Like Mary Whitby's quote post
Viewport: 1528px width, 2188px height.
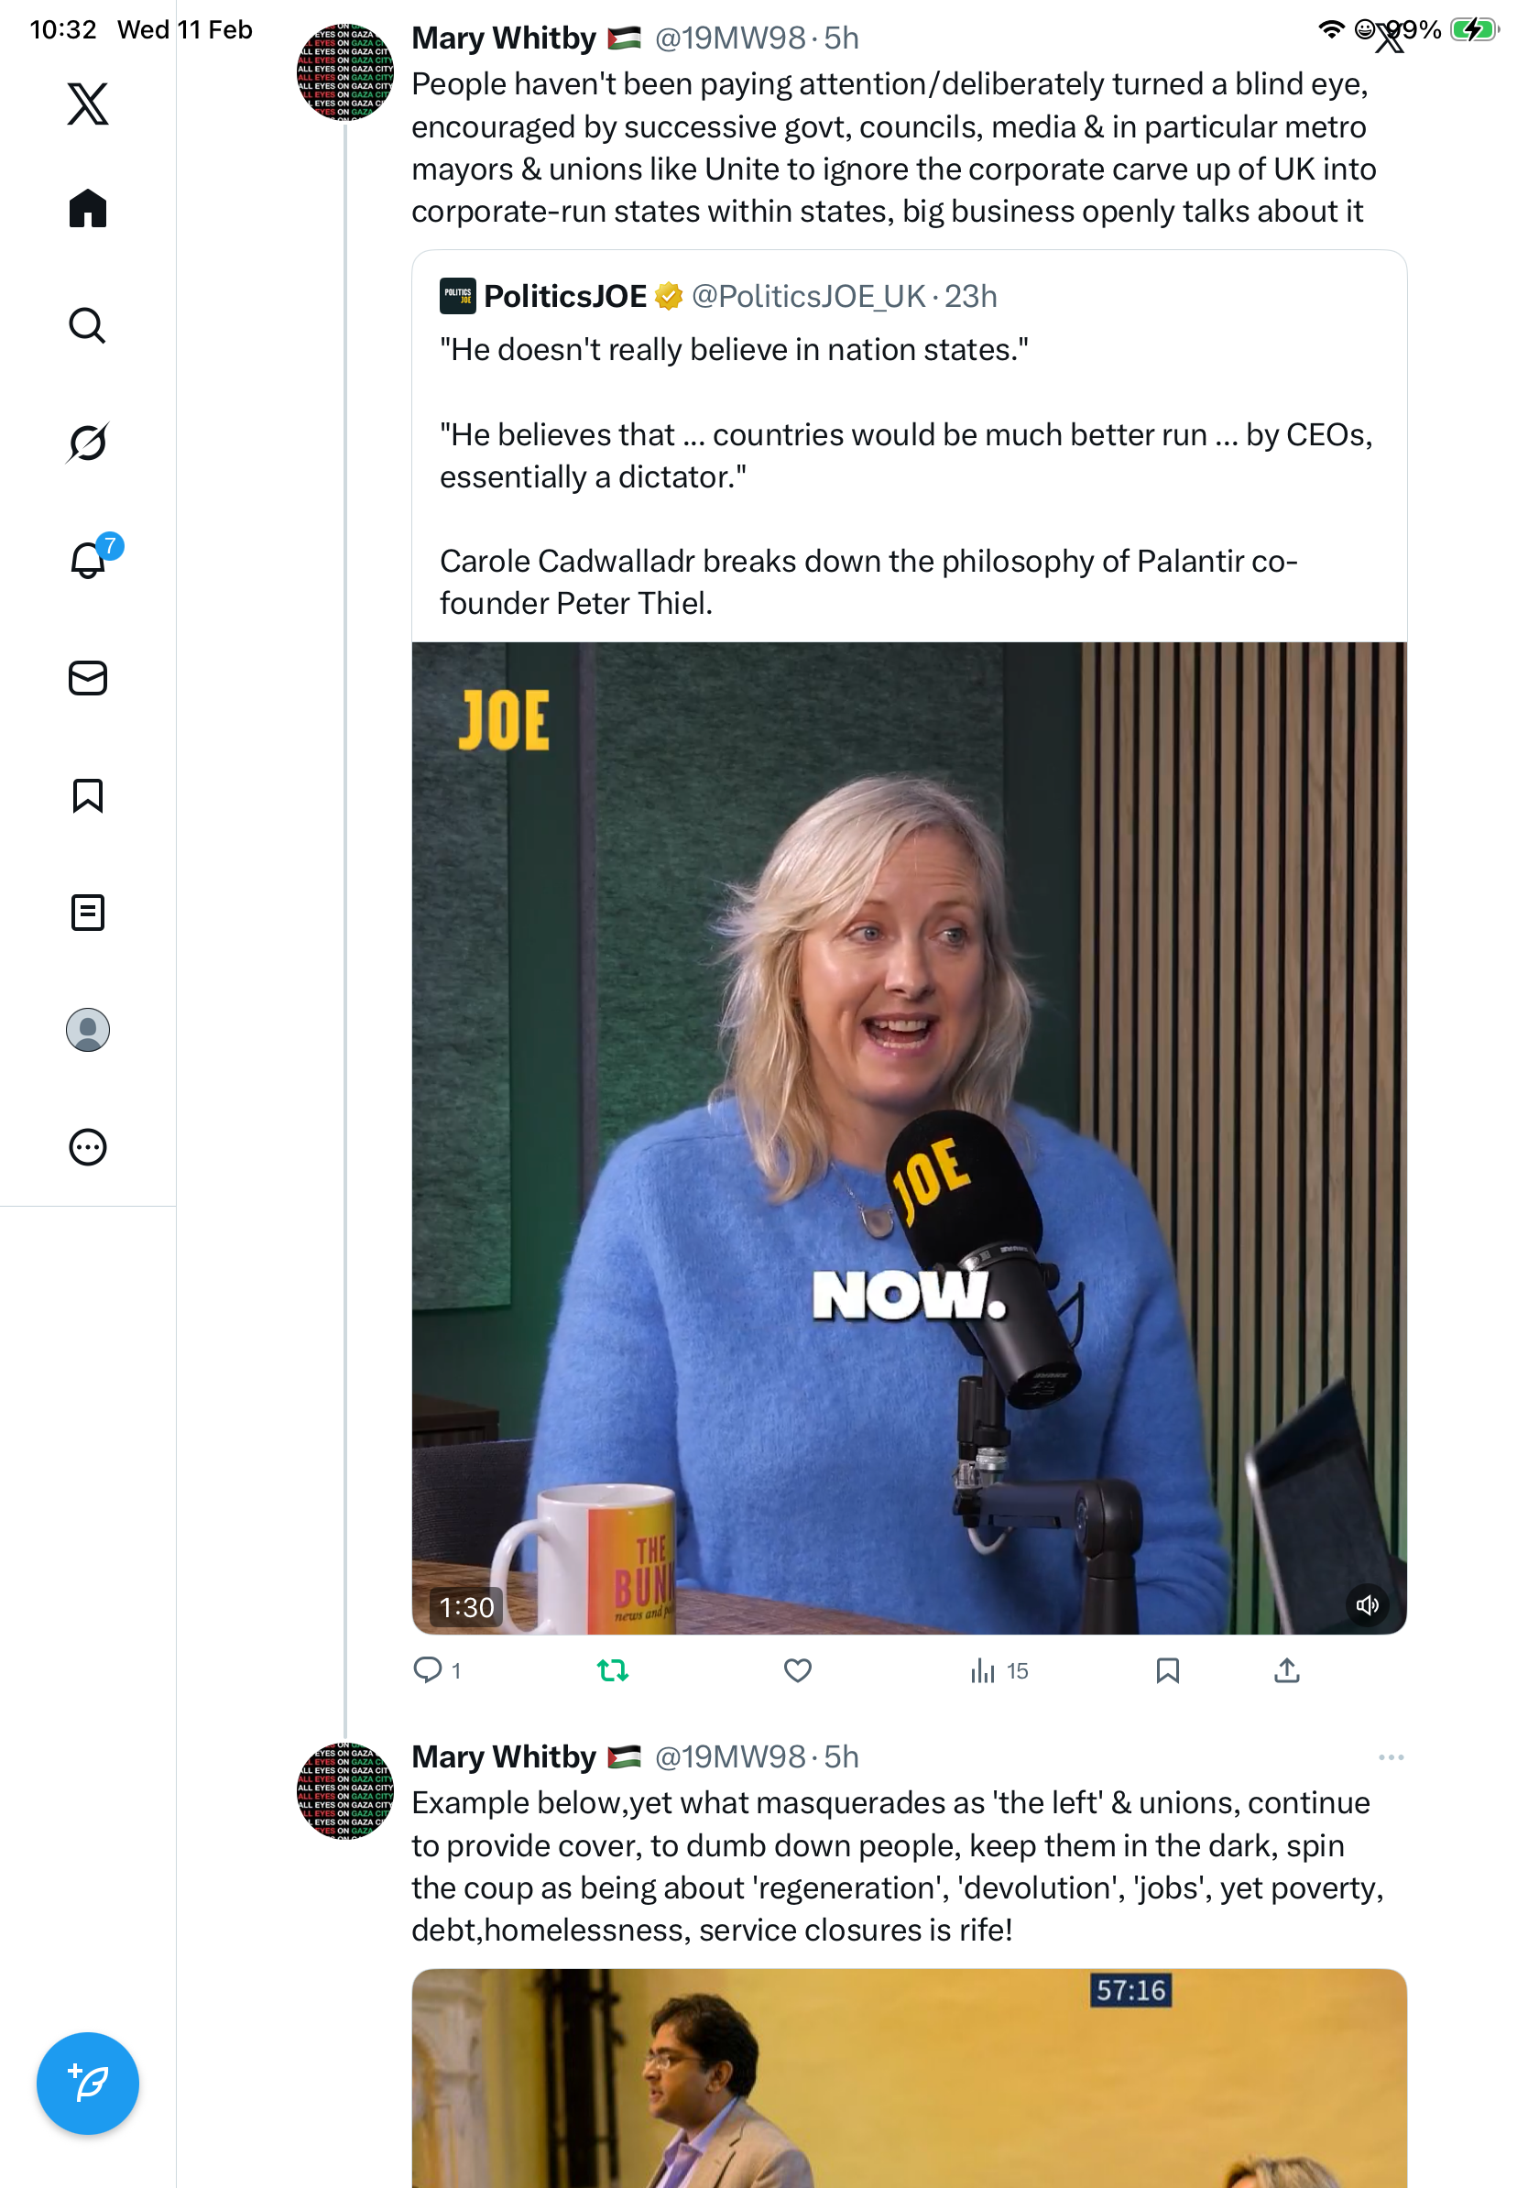[797, 1669]
